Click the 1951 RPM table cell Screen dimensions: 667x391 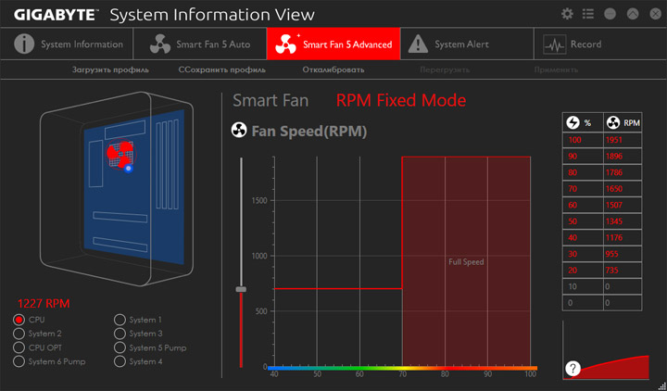click(623, 140)
